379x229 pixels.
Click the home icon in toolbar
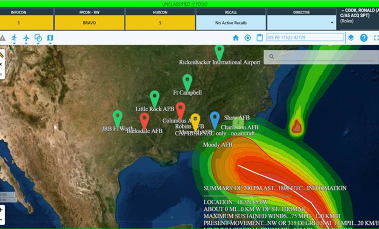click(x=236, y=38)
